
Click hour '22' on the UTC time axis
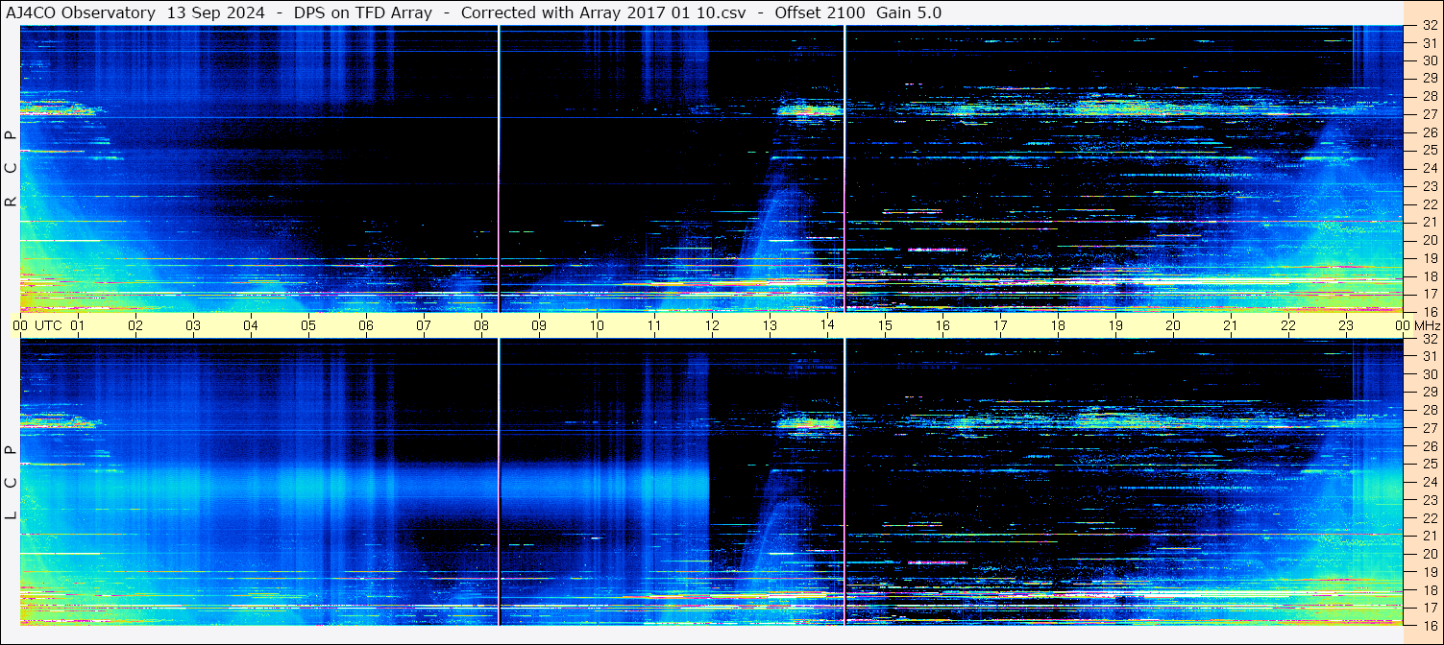click(1288, 325)
